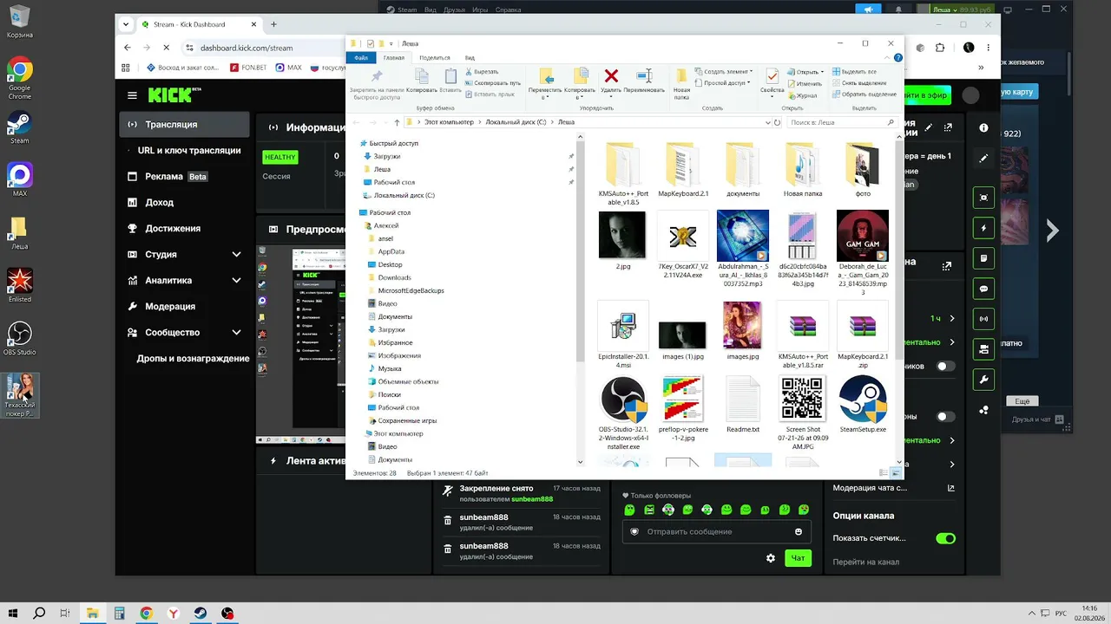
Task: Click the Rename icon in Explorer ribbon
Action: 644,76
